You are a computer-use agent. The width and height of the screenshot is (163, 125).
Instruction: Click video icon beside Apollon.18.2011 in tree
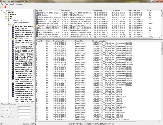pyautogui.click(x=13, y=35)
